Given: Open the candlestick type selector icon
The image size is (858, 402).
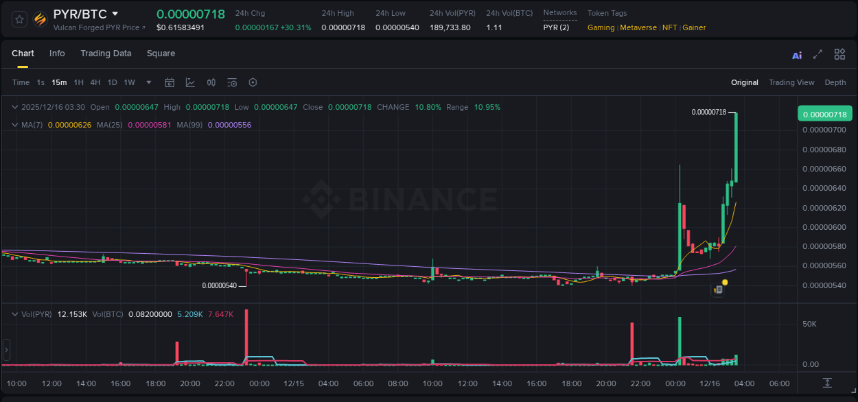Looking at the screenshot, I should [x=211, y=82].
